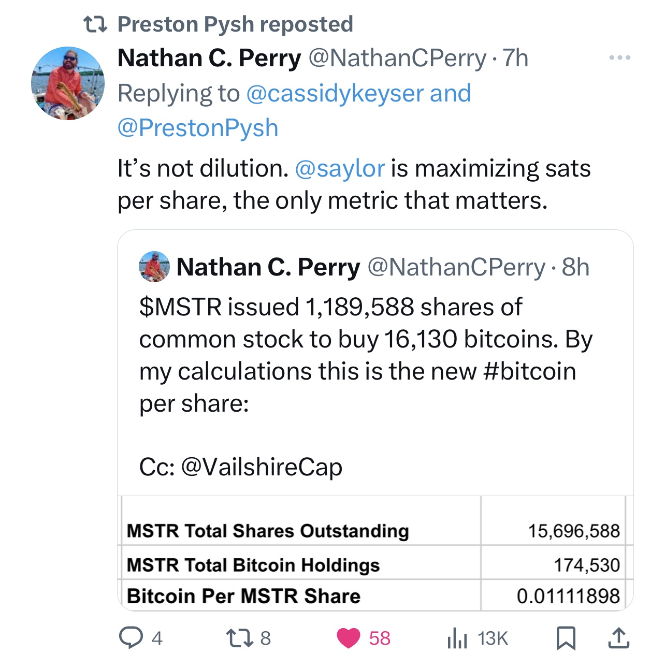Screen dimensions: 665x668
Task: Open the @NathanCPerry handle in header
Action: [397, 58]
